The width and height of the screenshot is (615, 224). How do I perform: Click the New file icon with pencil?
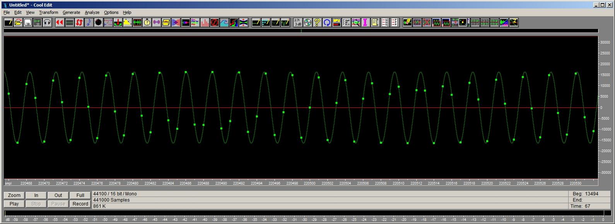pos(9,23)
